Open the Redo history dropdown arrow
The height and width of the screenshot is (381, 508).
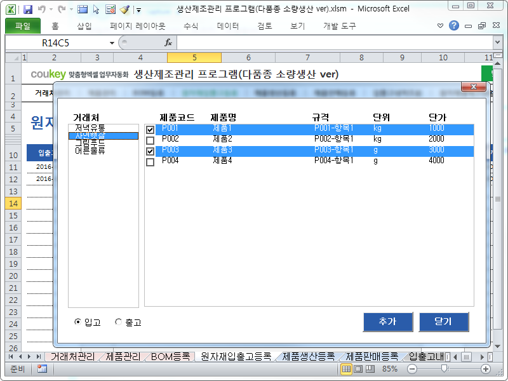point(71,10)
